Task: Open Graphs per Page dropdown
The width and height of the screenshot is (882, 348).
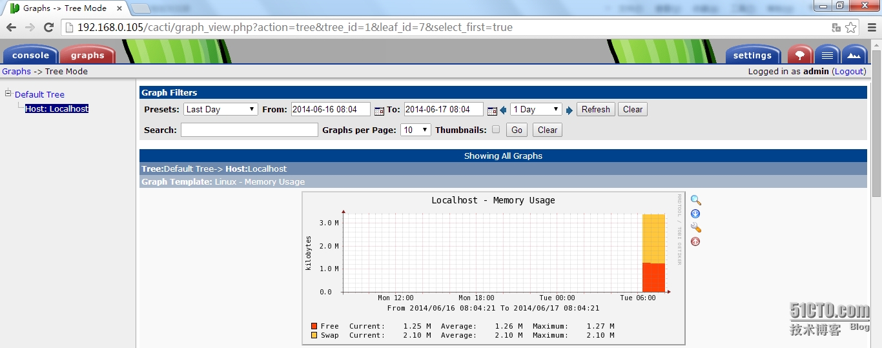Action: click(x=416, y=130)
